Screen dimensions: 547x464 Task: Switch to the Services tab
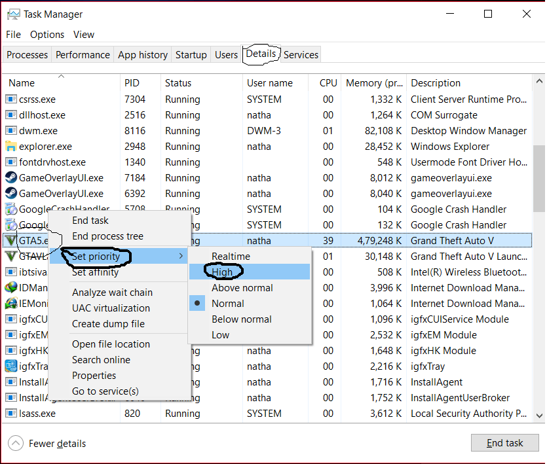click(301, 55)
